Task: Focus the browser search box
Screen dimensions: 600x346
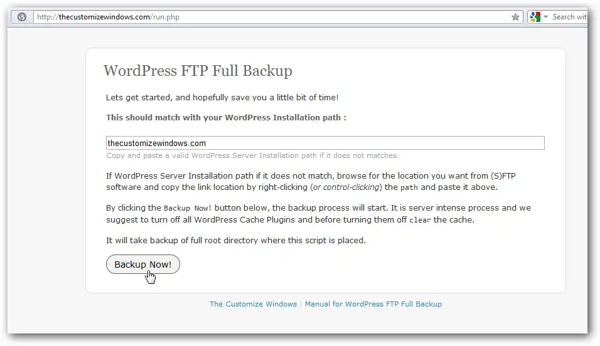Action: (569, 17)
